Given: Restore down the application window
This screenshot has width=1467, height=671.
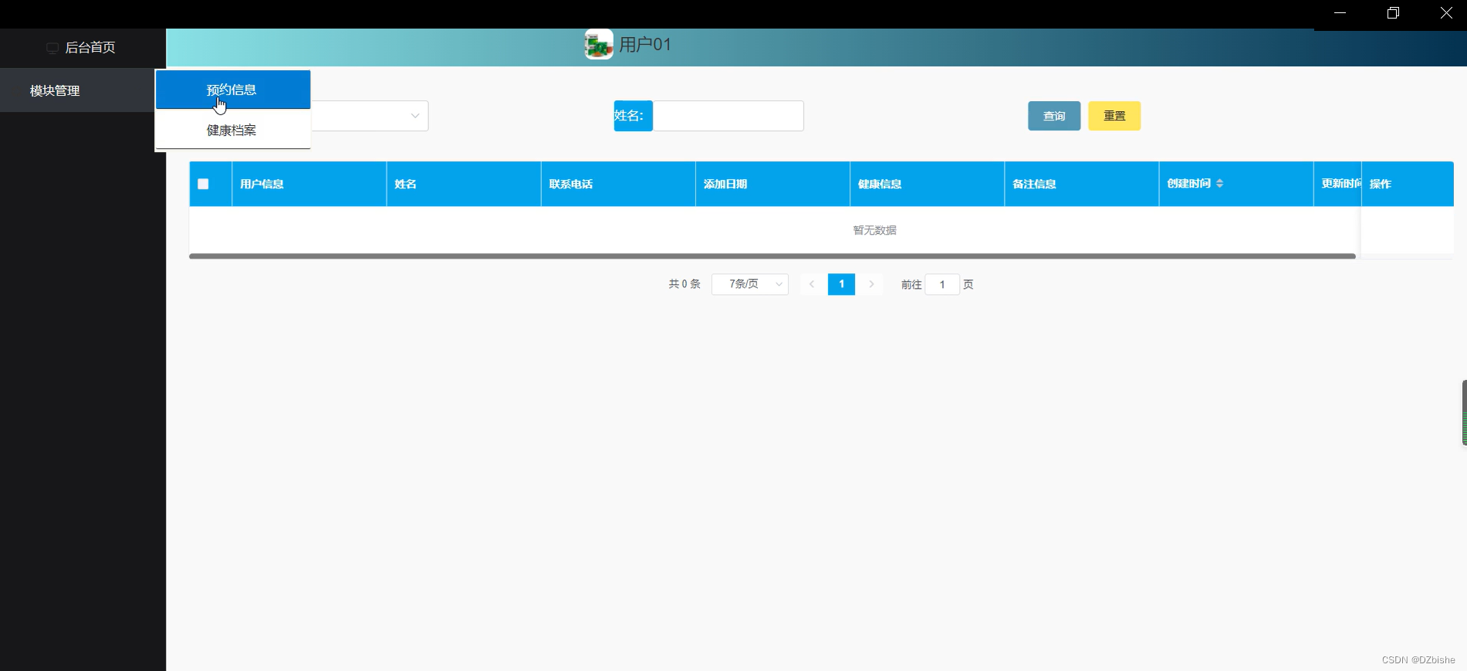Looking at the screenshot, I should pos(1393,13).
